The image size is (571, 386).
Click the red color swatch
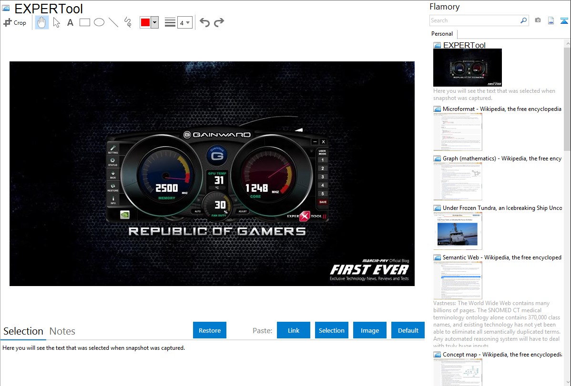point(145,22)
